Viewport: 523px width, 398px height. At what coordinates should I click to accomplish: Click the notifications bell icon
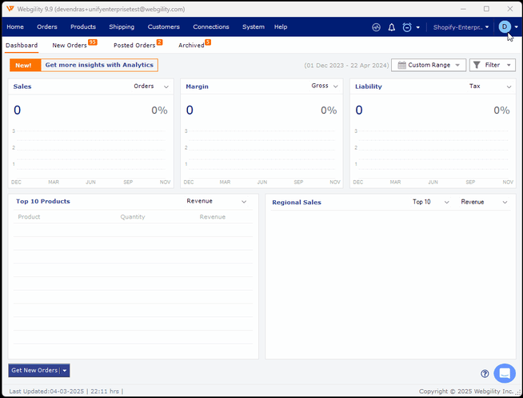[392, 27]
